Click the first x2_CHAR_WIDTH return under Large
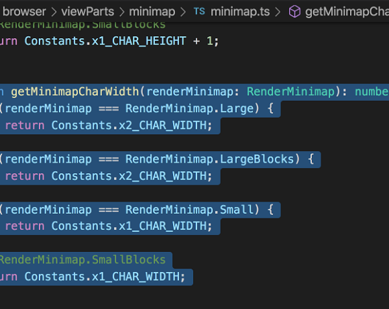The width and height of the screenshot is (389, 309). (x=162, y=126)
